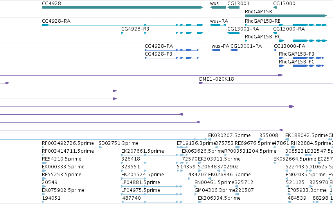Viewport: 333px width, 204px height.
Task: Open EST EN00461.5prime
Action: click(214, 183)
